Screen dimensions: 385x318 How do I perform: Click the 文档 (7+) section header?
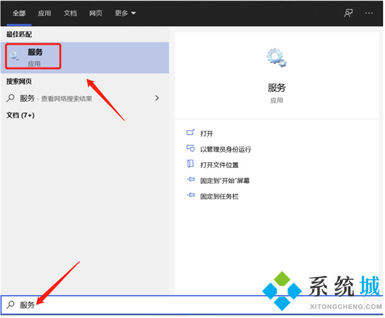21,115
